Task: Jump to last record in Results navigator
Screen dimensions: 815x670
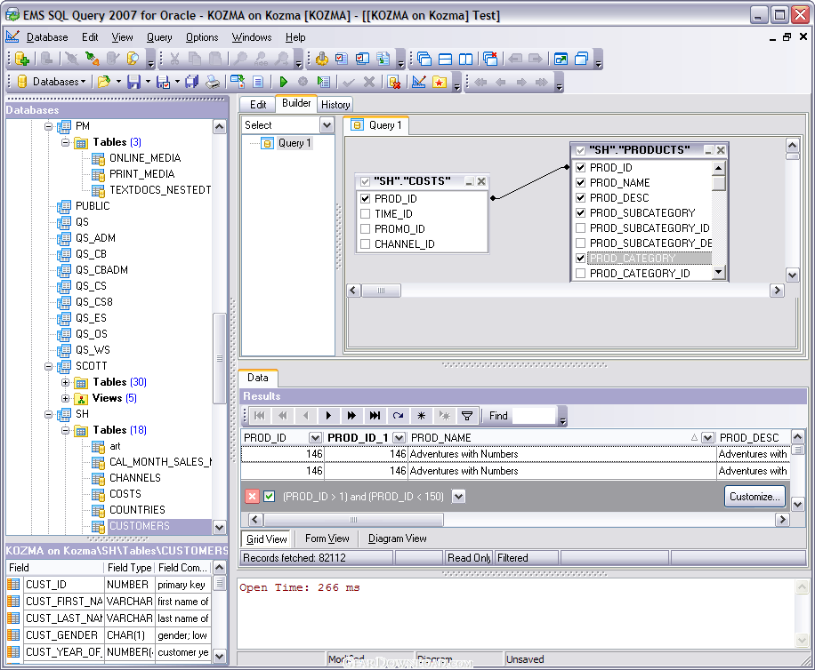Action: tap(375, 416)
